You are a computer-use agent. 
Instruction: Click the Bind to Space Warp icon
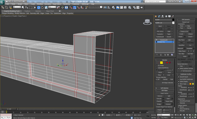click(x=10, y=7)
